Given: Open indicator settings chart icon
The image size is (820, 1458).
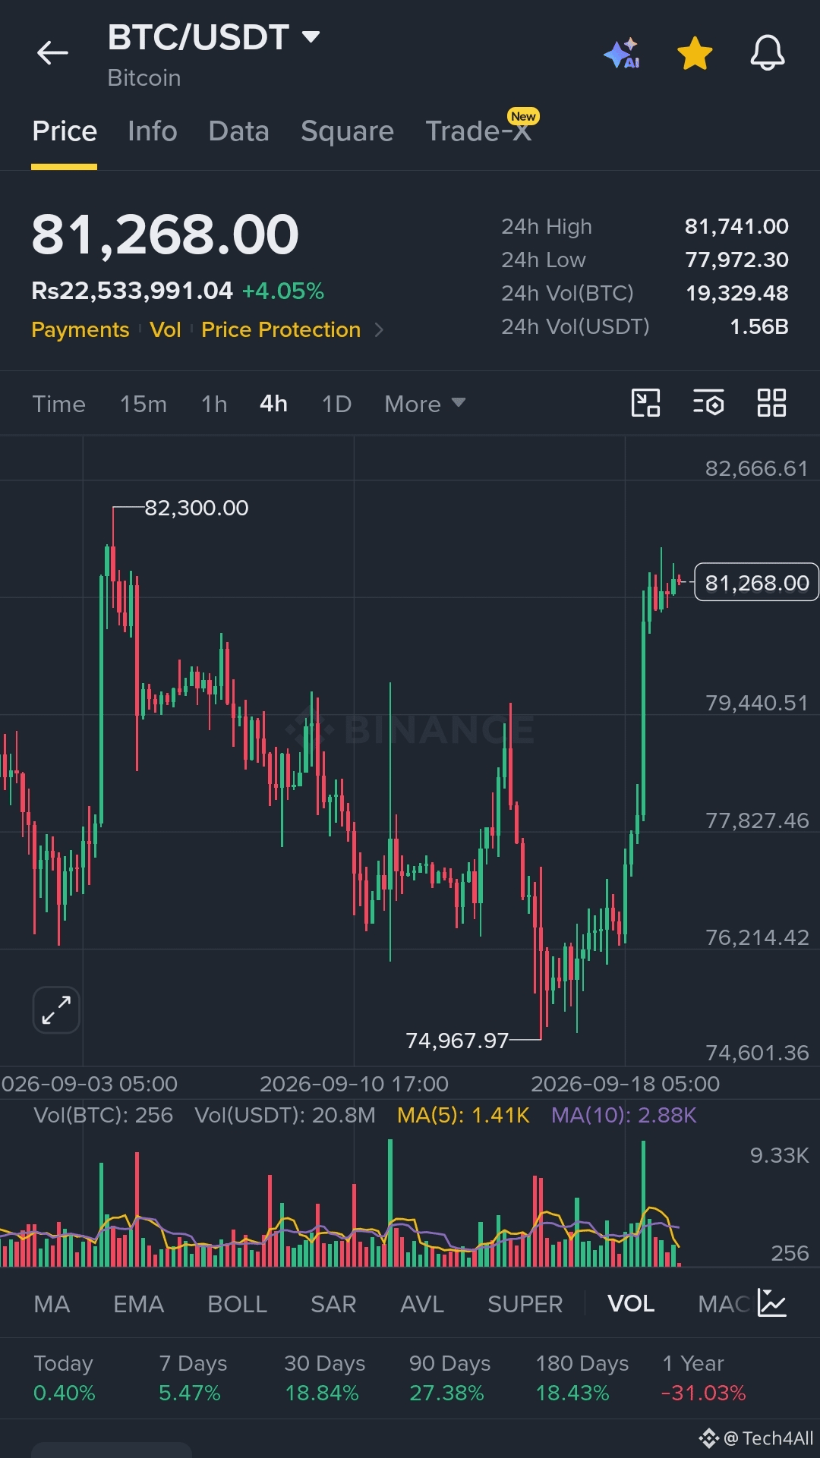Looking at the screenshot, I should [771, 1303].
